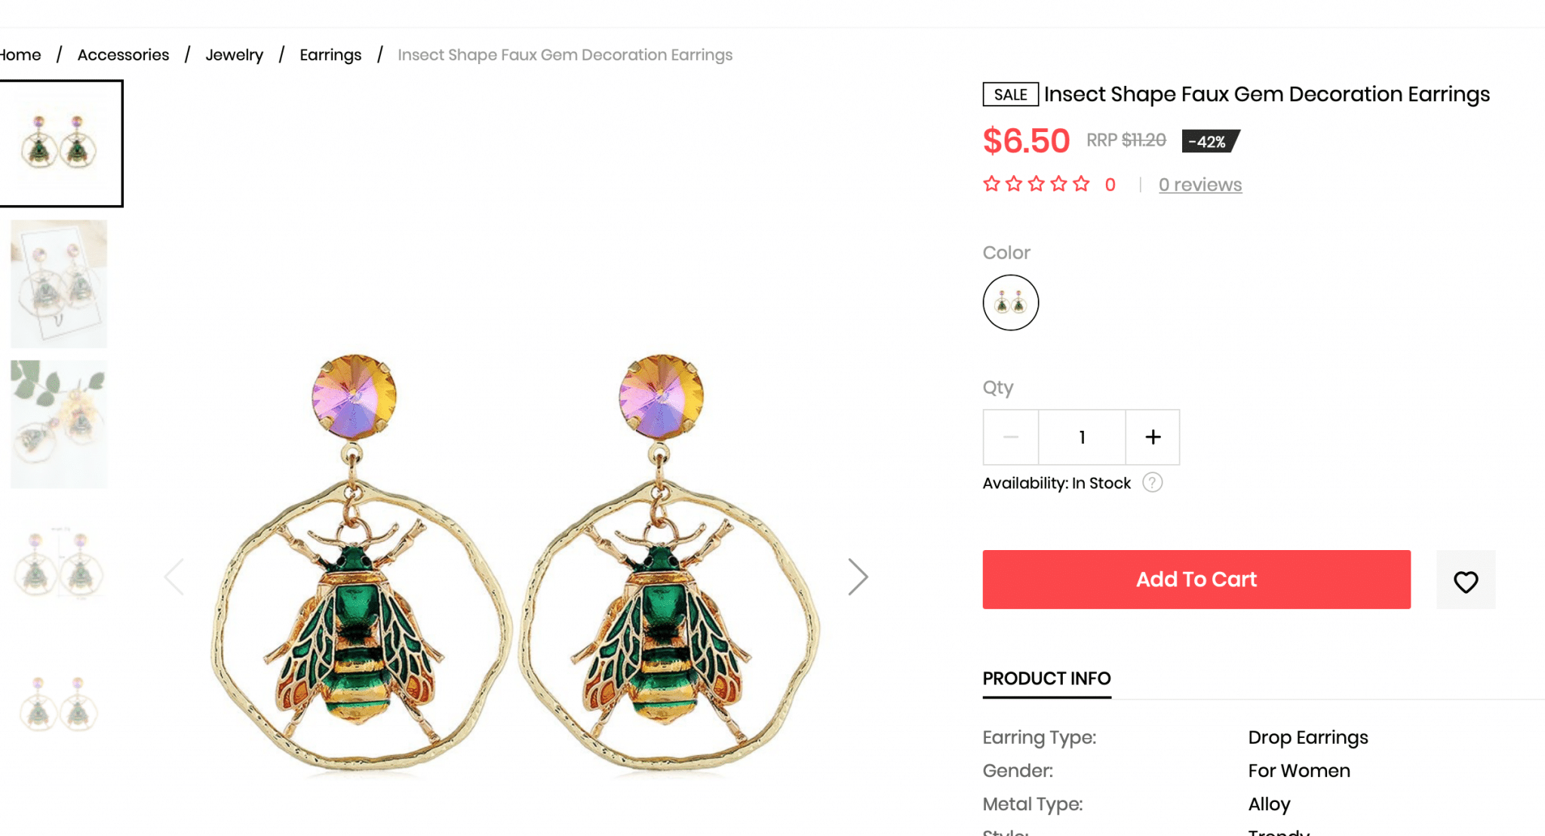Go to Jewelry in breadcrumb
This screenshot has width=1545, height=836.
235,55
